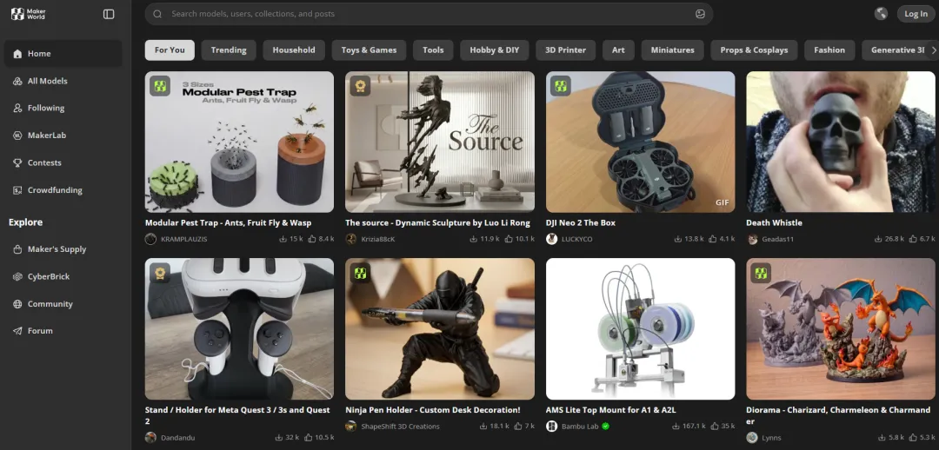939x450 pixels.
Task: Select the Toys & Games tab
Action: click(369, 50)
